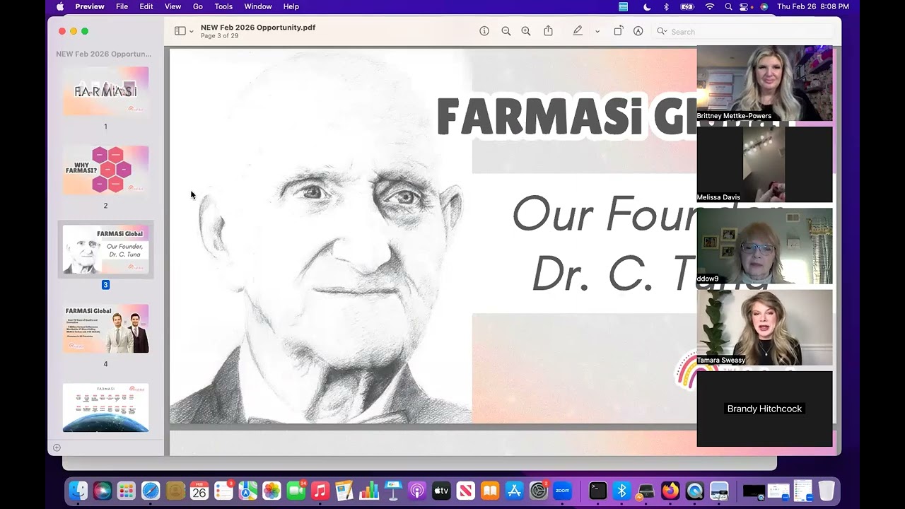
Task: Select page 3 'Our Founder' thumbnail
Action: click(105, 250)
